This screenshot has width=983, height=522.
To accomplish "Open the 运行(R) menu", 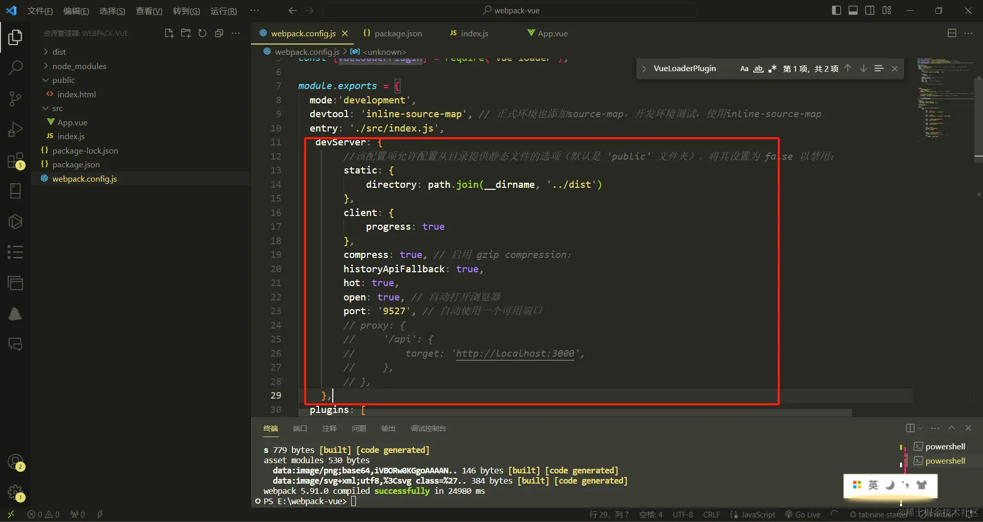I will [x=224, y=11].
